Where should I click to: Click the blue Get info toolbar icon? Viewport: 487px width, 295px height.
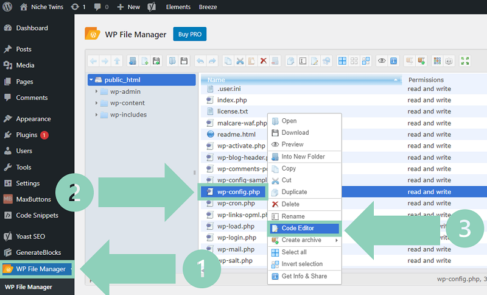[393, 61]
